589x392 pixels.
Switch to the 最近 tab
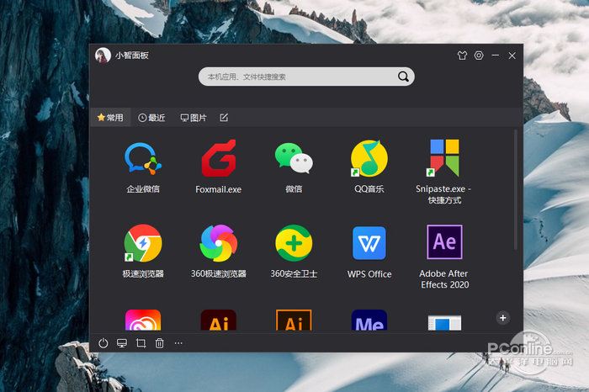151,118
